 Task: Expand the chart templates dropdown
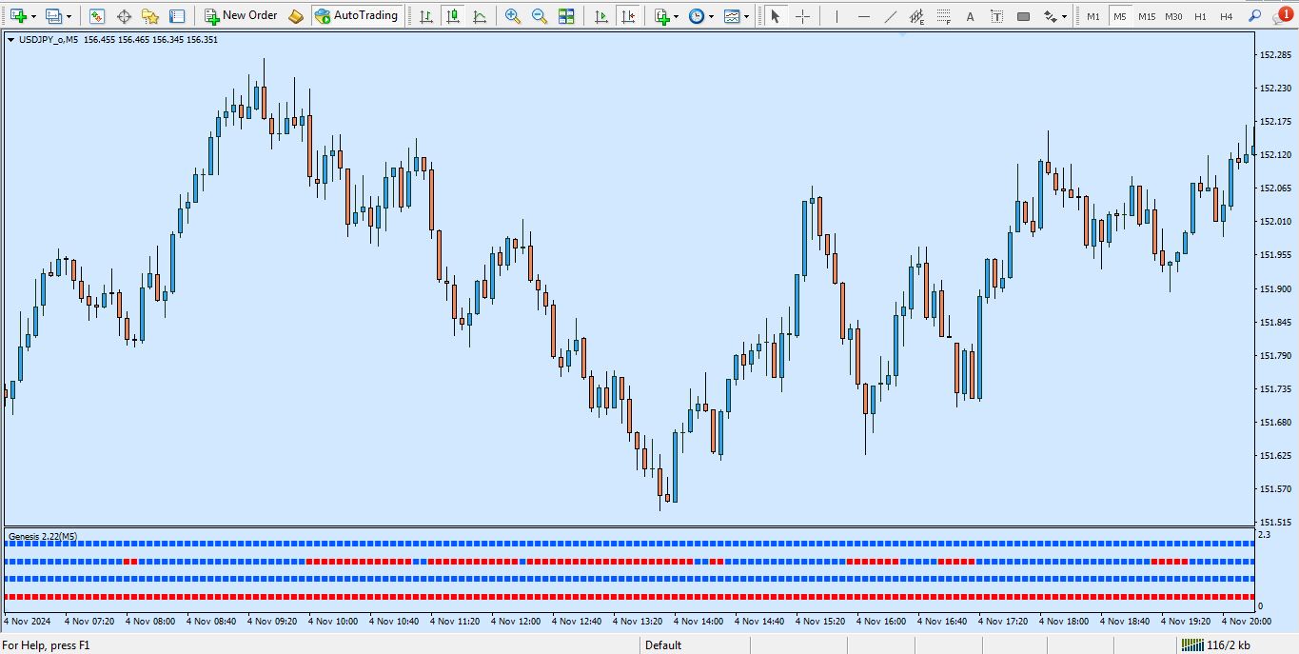click(746, 16)
